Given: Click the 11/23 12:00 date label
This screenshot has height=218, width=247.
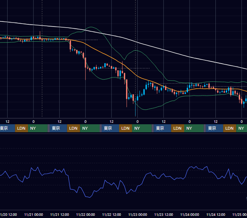Looking at the screenshot, I should (x=164, y=214).
